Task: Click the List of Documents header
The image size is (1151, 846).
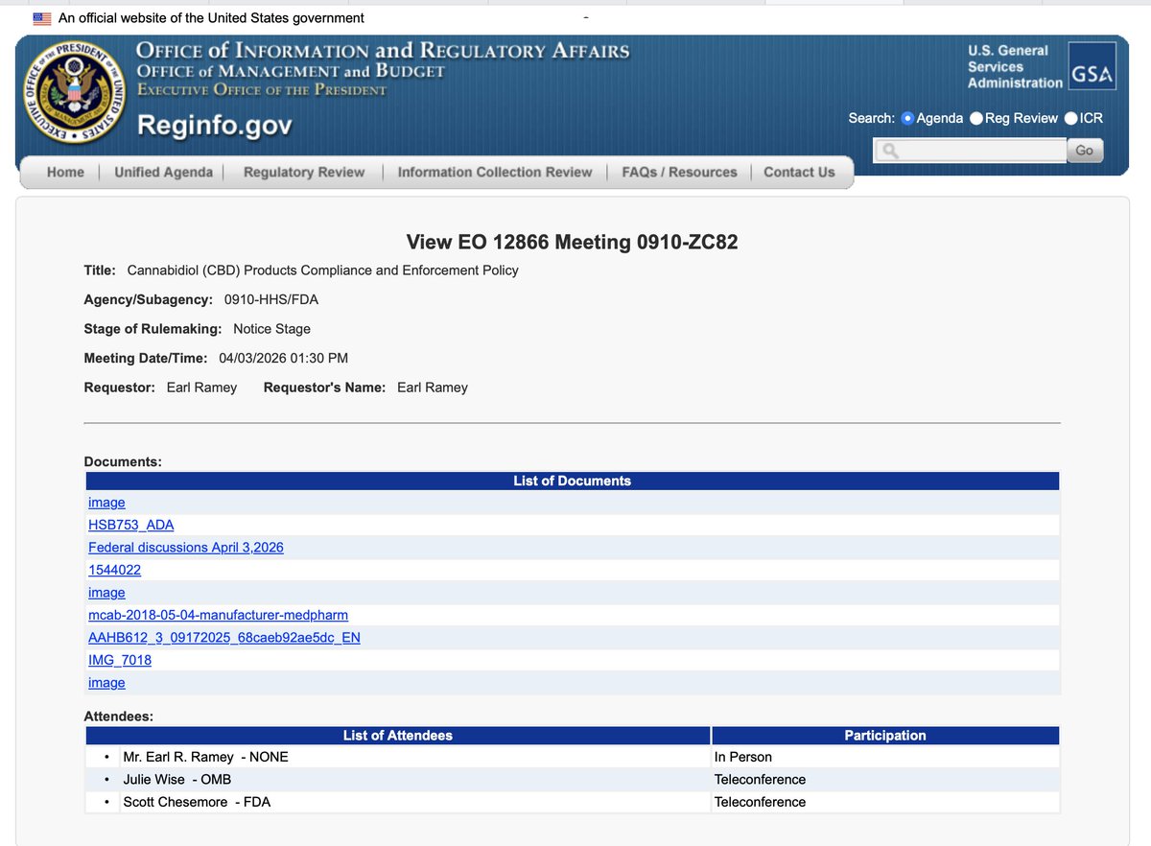Action: (x=573, y=481)
